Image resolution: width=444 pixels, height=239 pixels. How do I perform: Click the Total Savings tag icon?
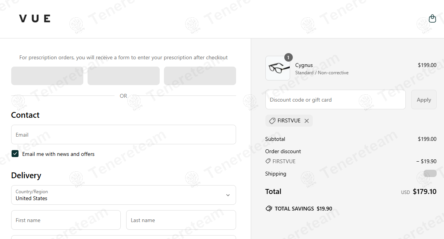pyautogui.click(x=269, y=209)
